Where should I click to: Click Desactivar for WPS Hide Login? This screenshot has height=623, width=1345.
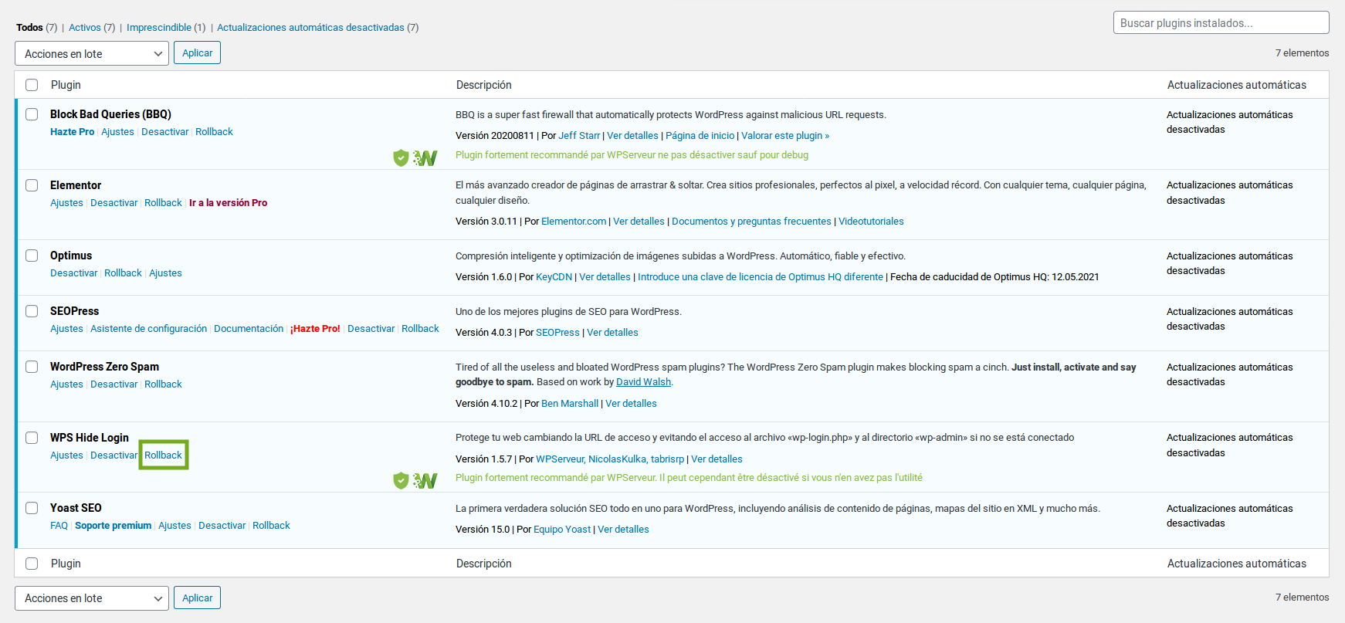click(114, 455)
